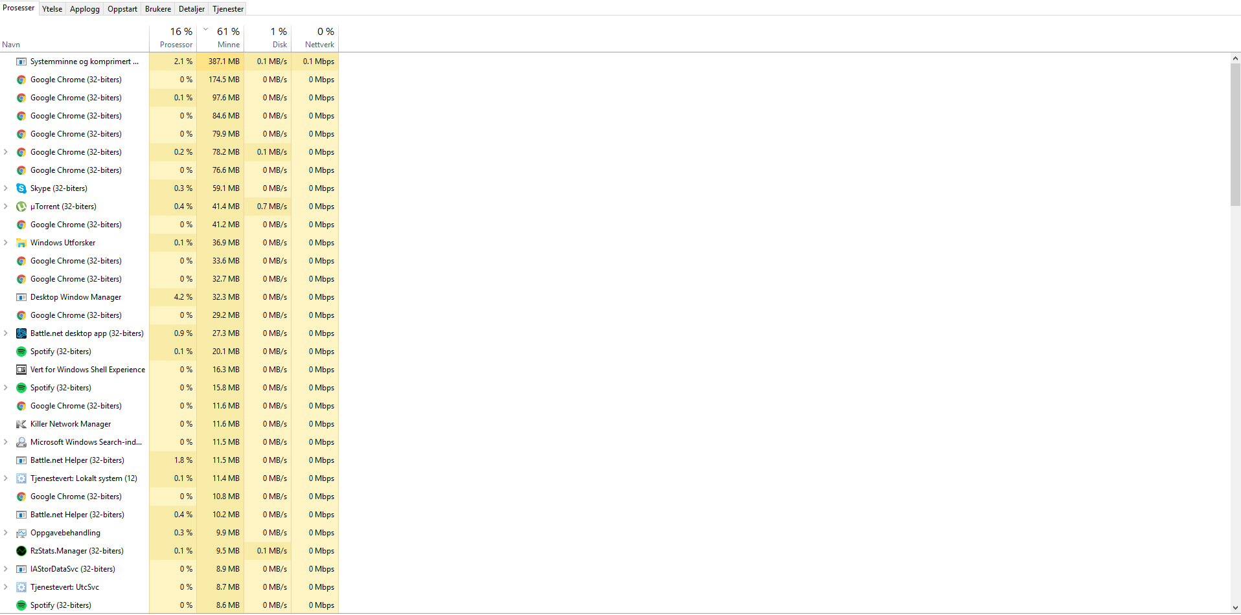Click the IAStorDataSvc process icon
Screen dimensions: 1241x615
[x=21, y=569]
